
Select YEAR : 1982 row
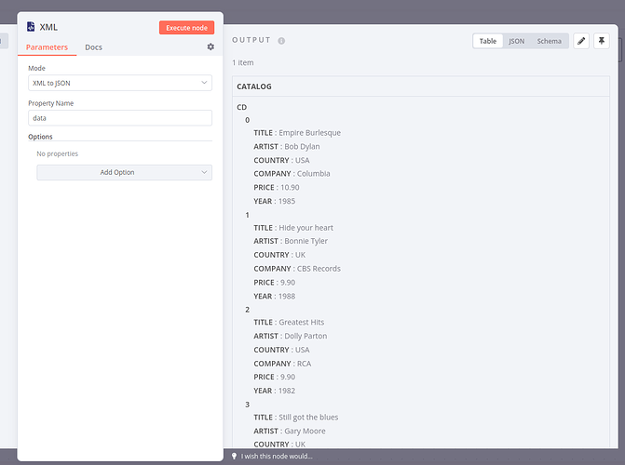pyautogui.click(x=274, y=391)
